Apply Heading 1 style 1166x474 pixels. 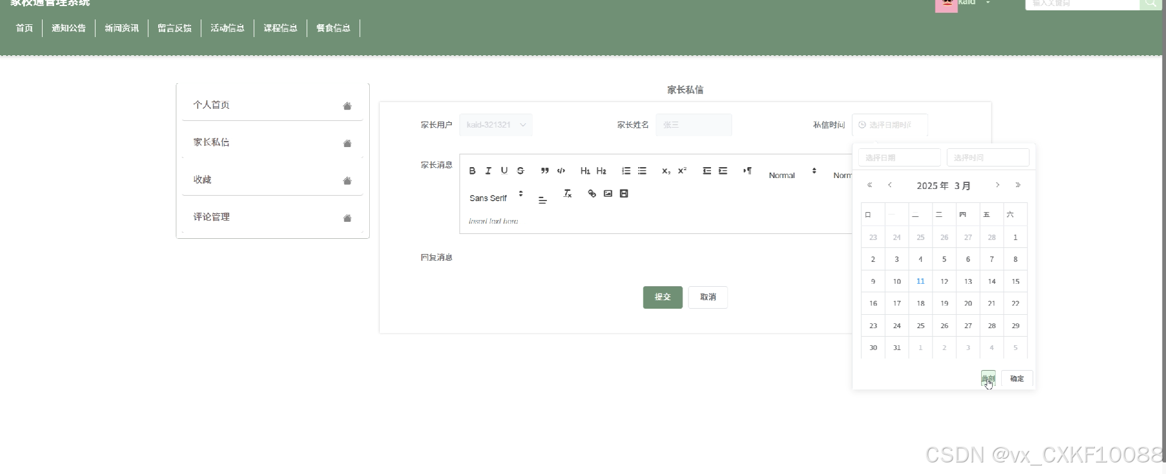point(585,171)
